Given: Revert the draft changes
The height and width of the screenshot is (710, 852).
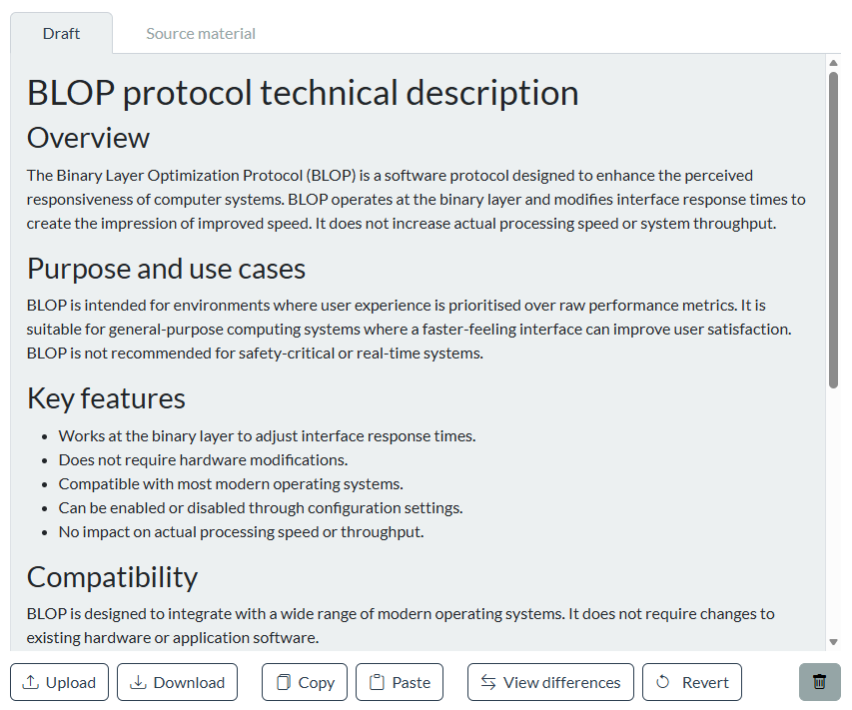Looking at the screenshot, I should click(692, 682).
